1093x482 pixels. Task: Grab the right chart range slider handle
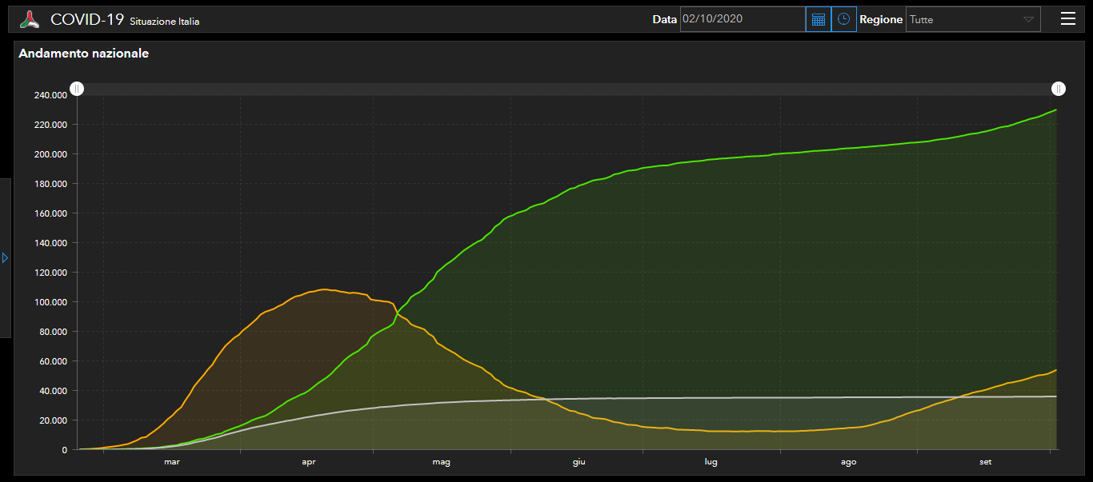click(1059, 89)
